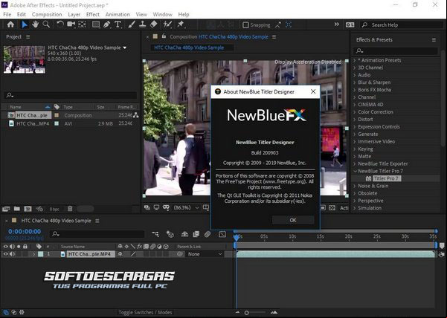Expand the Keying effects category

pyautogui.click(x=355, y=149)
